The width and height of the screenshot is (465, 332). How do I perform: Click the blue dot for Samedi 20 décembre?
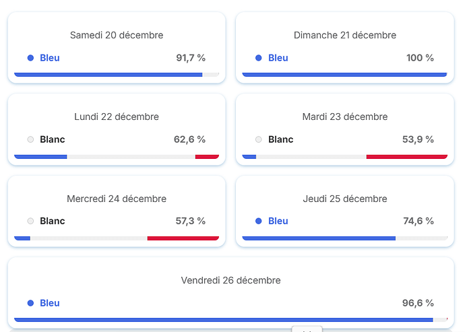click(x=30, y=58)
